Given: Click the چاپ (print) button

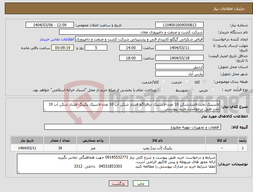Looking at the screenshot, I should point(141,183).
